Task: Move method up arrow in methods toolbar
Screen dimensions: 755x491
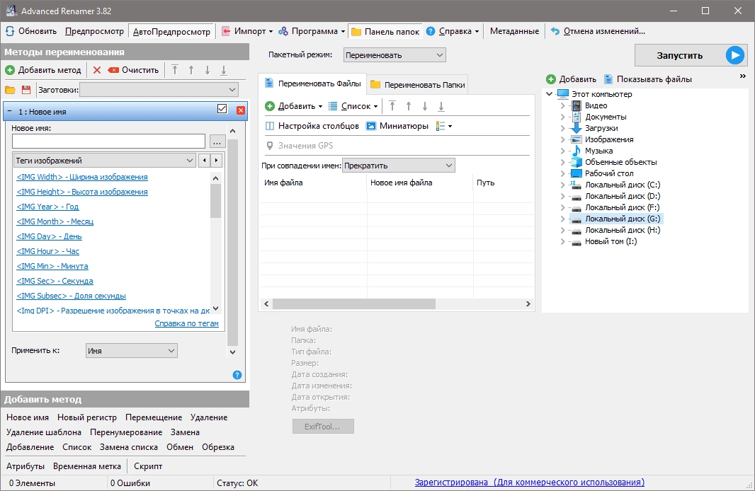Action: (191, 70)
